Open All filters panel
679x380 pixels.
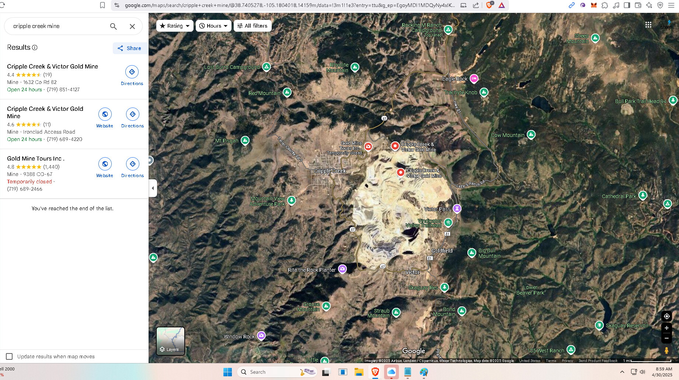[253, 26]
